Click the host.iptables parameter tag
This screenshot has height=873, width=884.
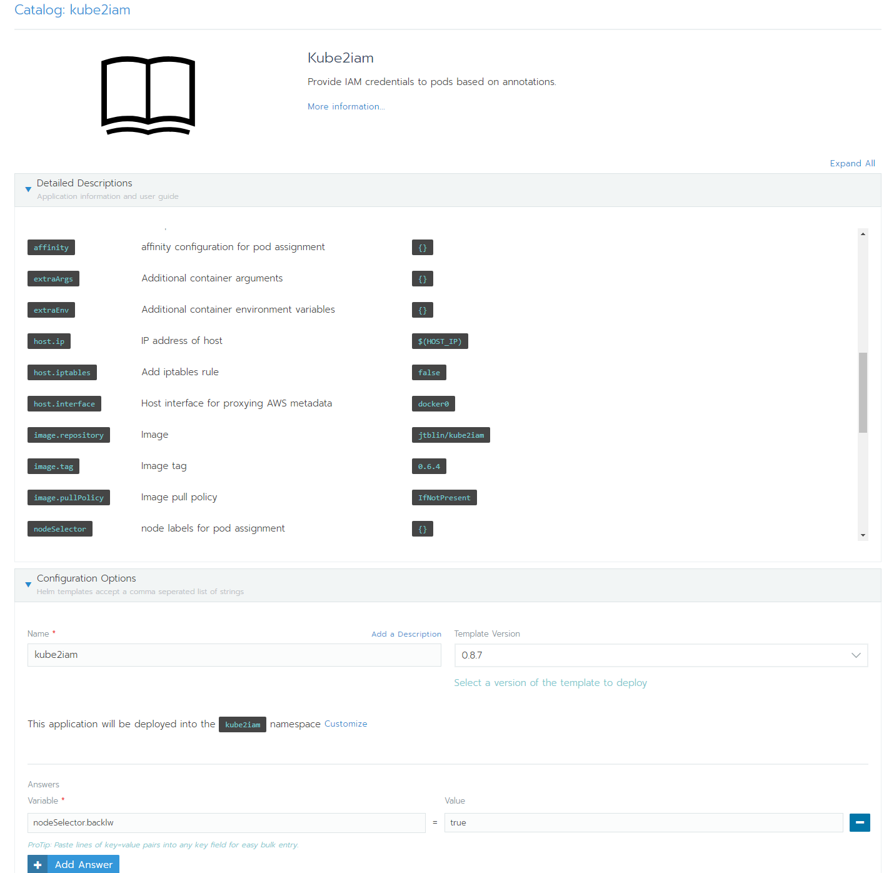(62, 373)
